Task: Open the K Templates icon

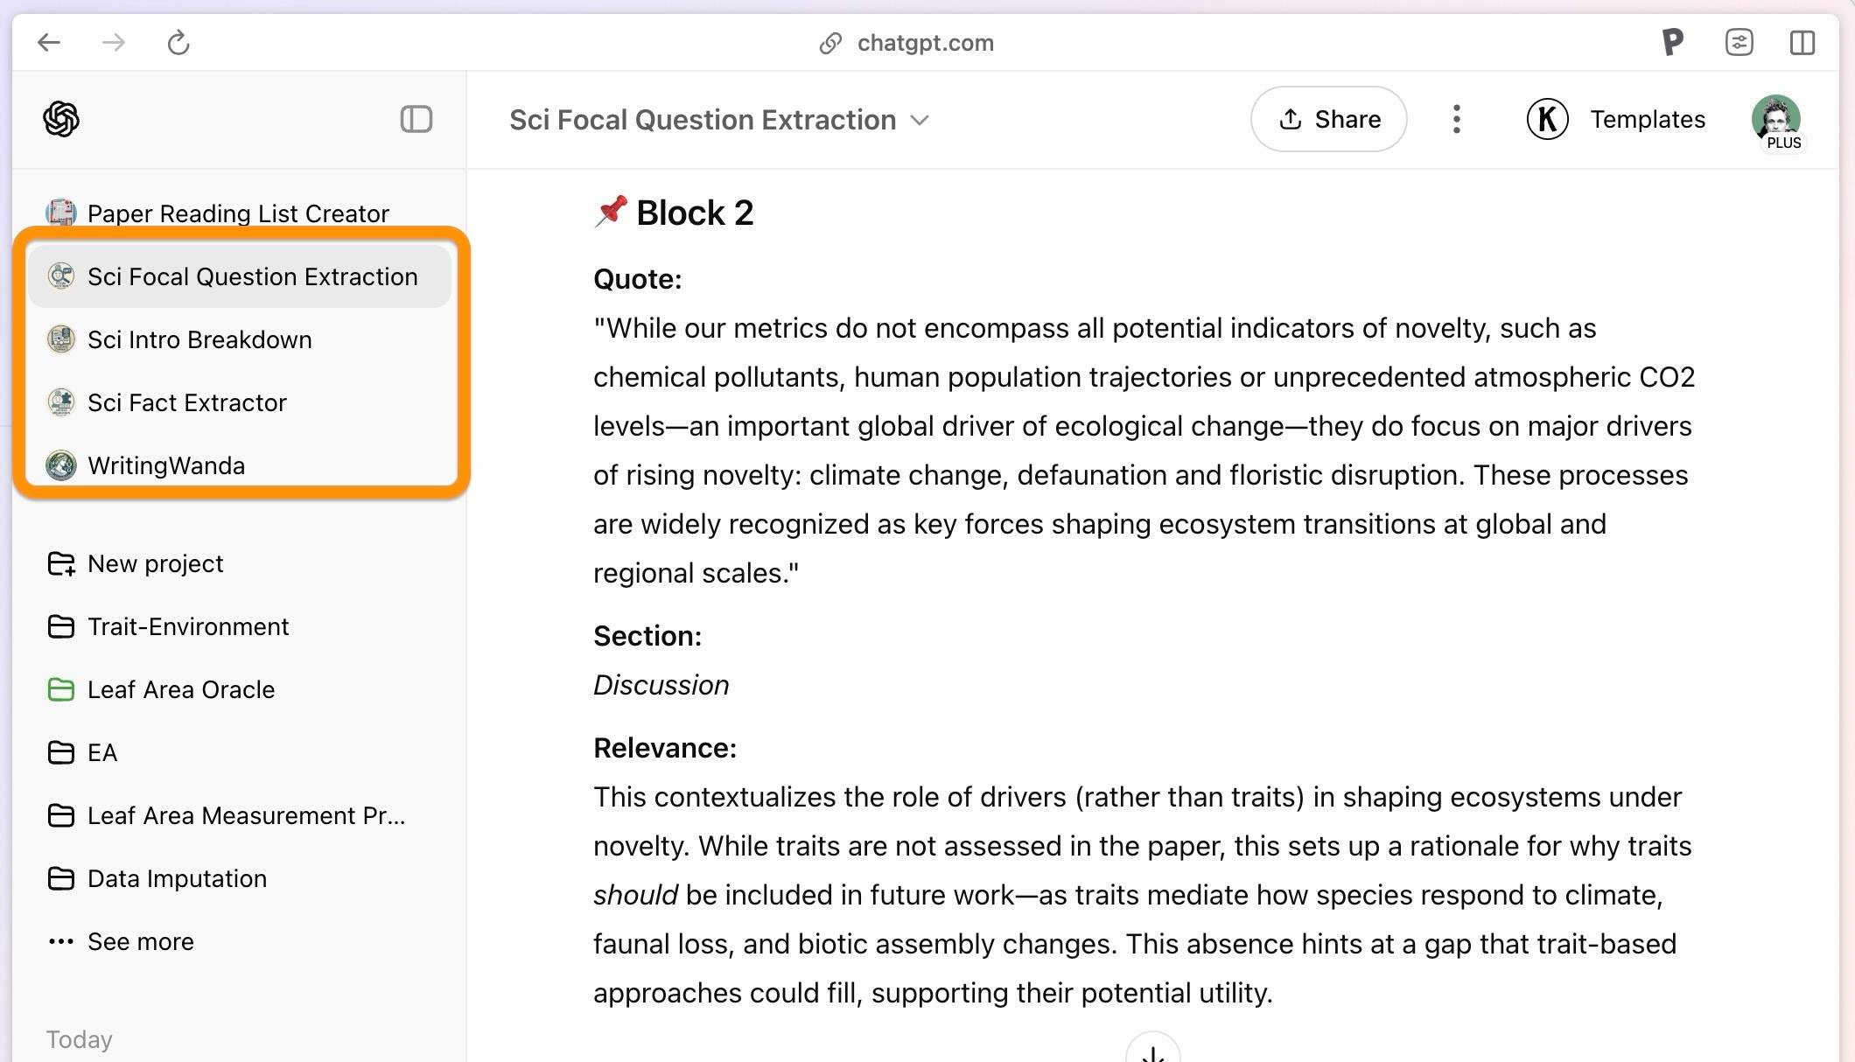Action: pyautogui.click(x=1547, y=119)
